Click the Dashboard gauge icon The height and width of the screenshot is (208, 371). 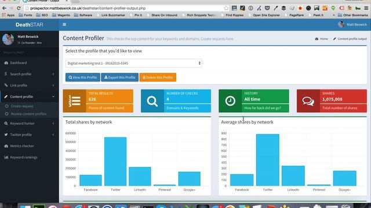click(6, 63)
